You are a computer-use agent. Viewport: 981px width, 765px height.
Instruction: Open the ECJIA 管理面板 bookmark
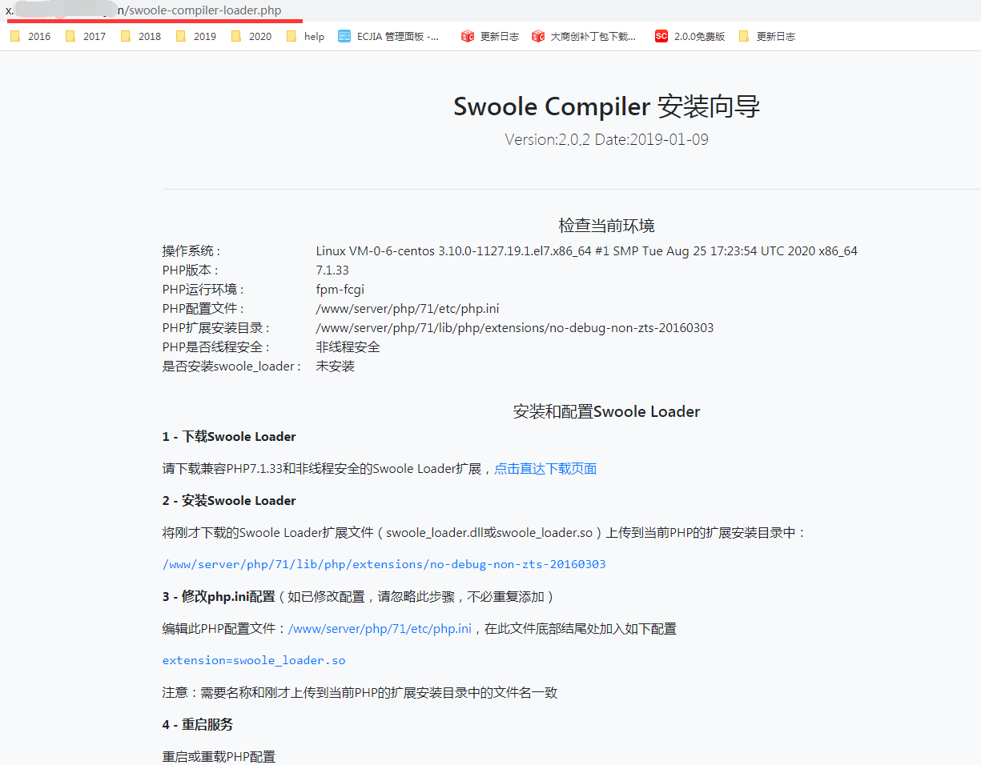click(x=389, y=36)
